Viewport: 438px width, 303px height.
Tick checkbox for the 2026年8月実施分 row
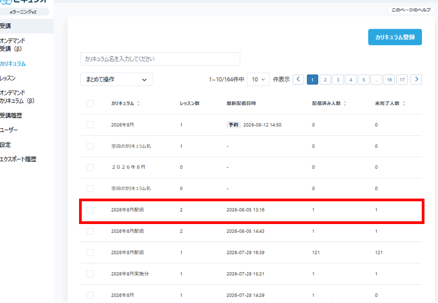(x=90, y=274)
